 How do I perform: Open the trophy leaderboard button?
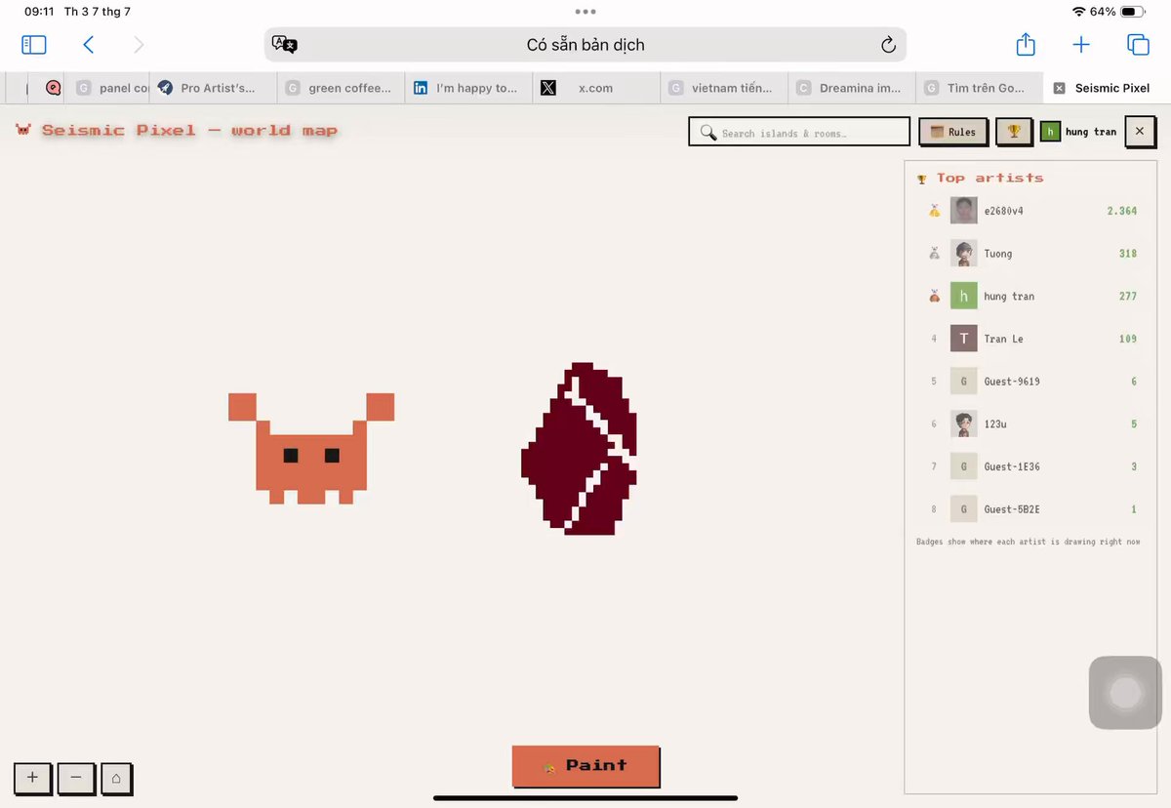(x=1014, y=132)
